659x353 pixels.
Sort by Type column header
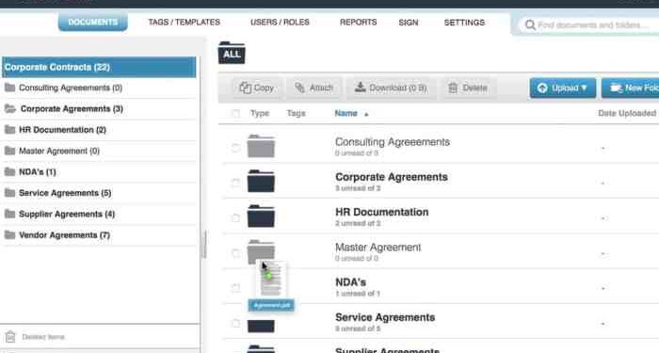260,113
